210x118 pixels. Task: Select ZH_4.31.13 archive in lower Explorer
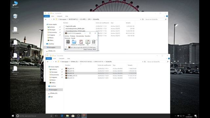pyautogui.click(x=71, y=78)
